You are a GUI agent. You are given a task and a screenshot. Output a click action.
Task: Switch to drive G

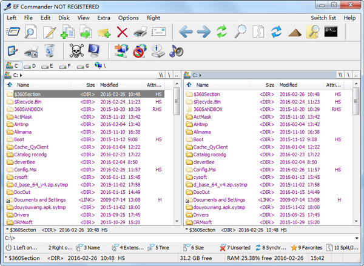coord(83,66)
